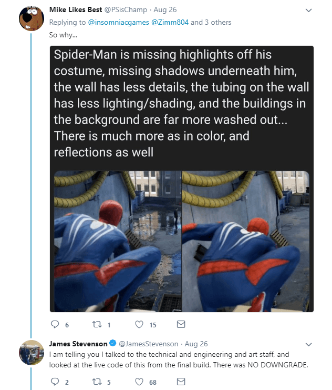Like James Stevenson's tweet
This screenshot has width=332, height=390.
pos(139,382)
